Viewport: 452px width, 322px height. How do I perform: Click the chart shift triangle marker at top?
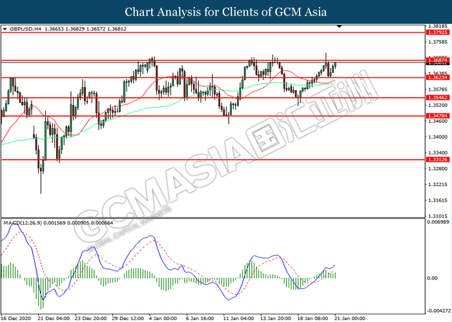click(339, 26)
